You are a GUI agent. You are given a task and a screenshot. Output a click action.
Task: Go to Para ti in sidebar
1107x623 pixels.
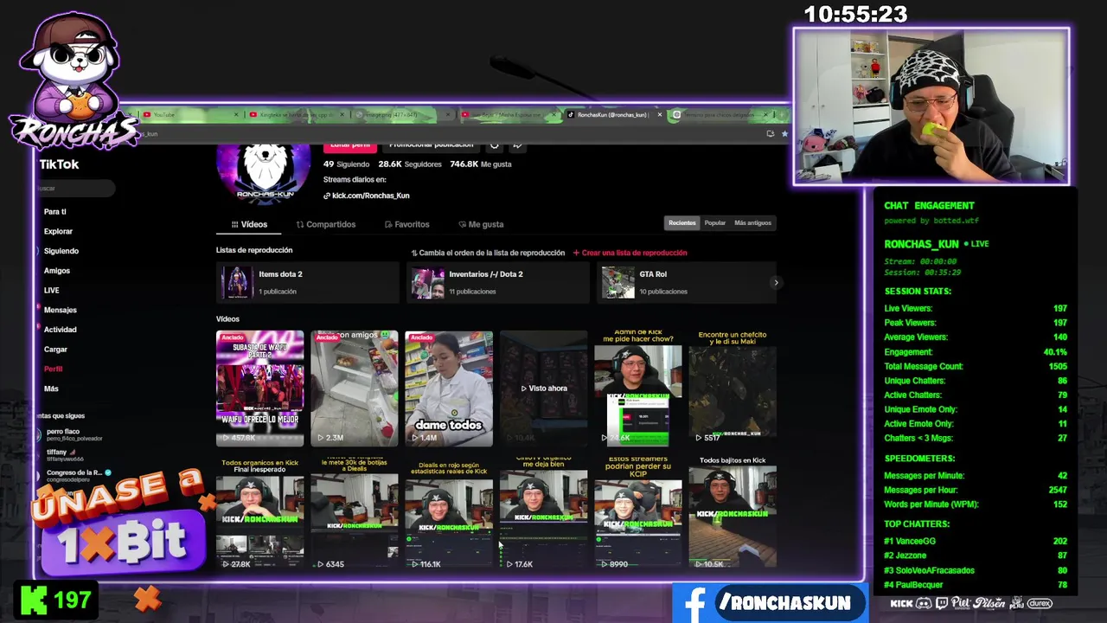[x=55, y=212]
